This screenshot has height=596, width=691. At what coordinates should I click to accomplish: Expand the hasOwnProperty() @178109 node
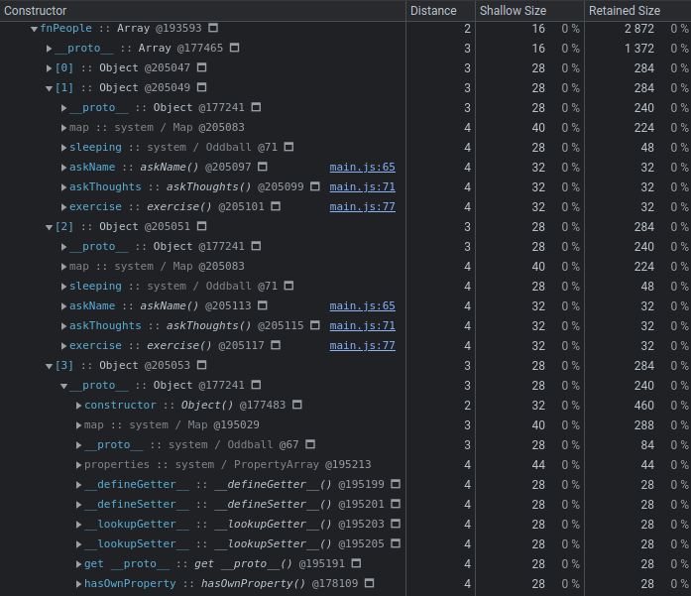tap(79, 584)
